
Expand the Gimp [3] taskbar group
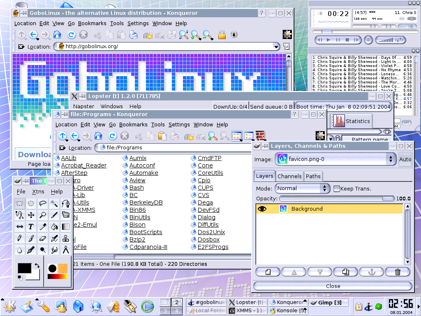coord(346,301)
